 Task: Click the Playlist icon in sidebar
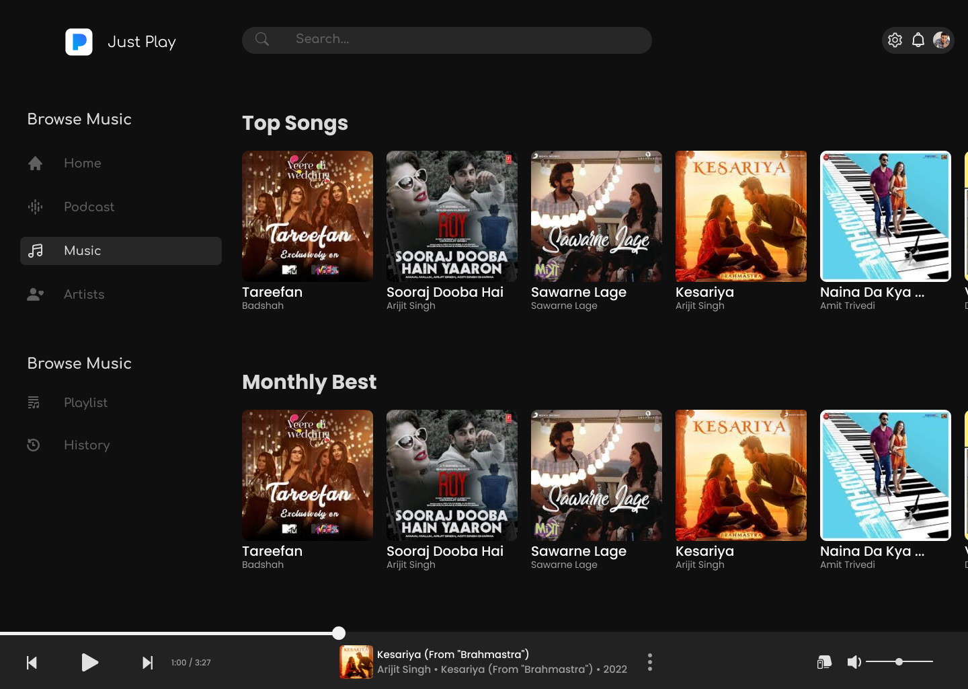pos(34,403)
